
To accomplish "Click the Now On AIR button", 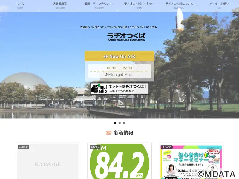I will (x=119, y=56).
